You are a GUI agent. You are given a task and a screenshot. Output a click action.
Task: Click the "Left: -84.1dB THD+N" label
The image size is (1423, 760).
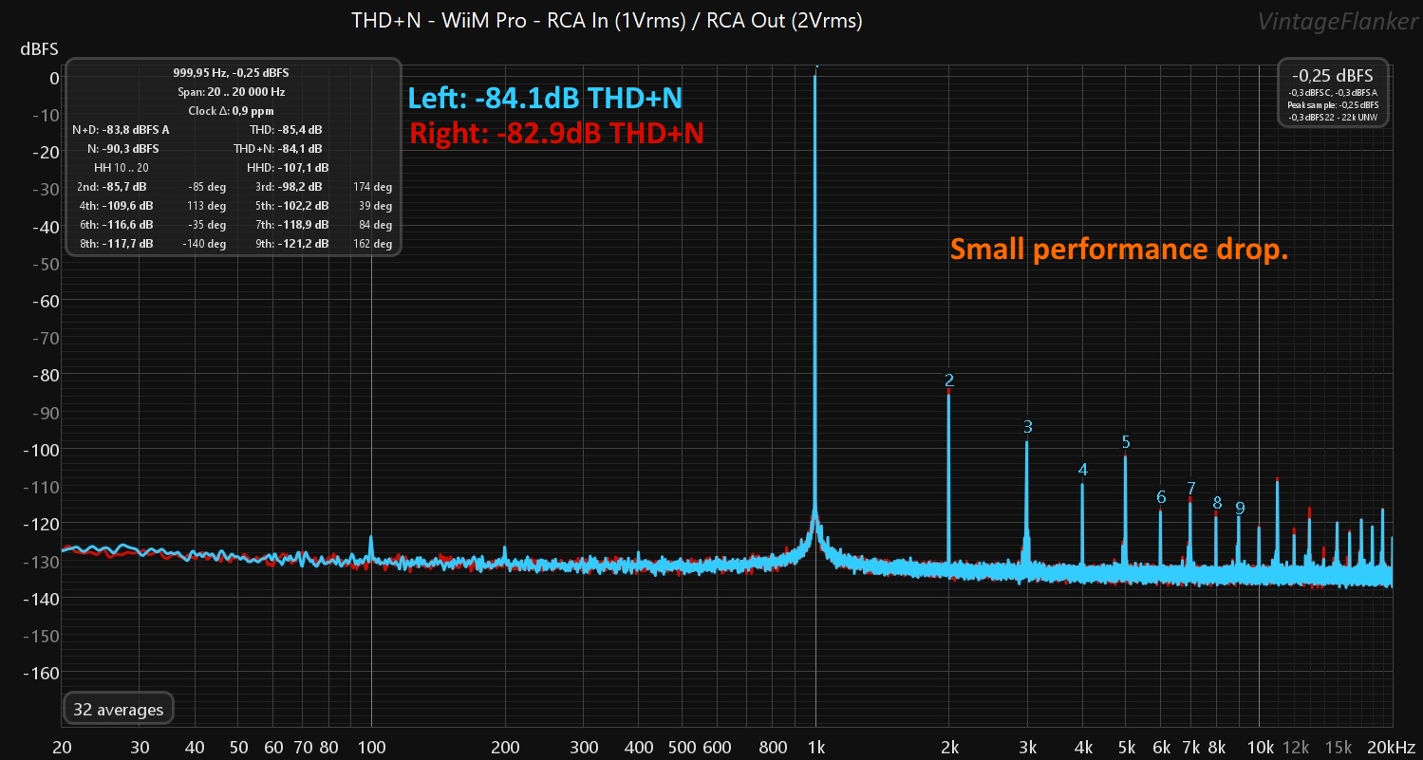click(x=545, y=98)
